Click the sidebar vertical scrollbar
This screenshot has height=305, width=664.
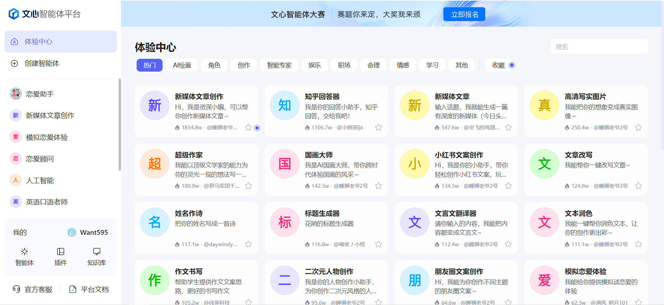pyautogui.click(x=120, y=124)
